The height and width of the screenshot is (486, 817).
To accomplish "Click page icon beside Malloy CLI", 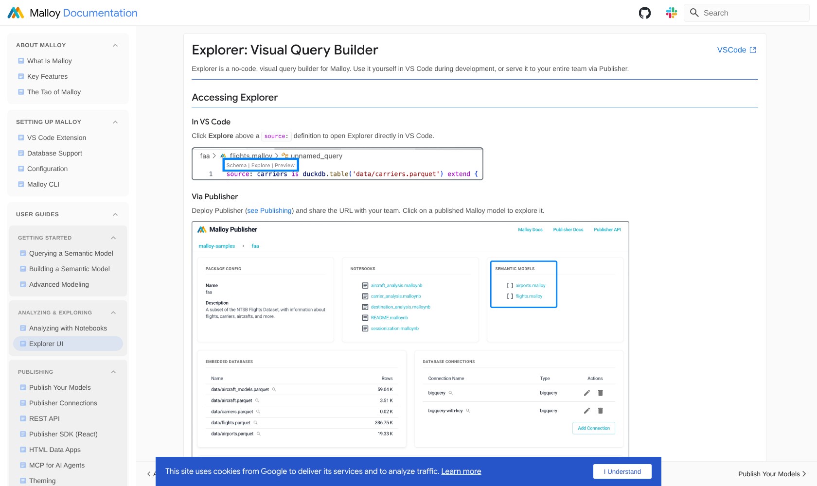I will (21, 184).
